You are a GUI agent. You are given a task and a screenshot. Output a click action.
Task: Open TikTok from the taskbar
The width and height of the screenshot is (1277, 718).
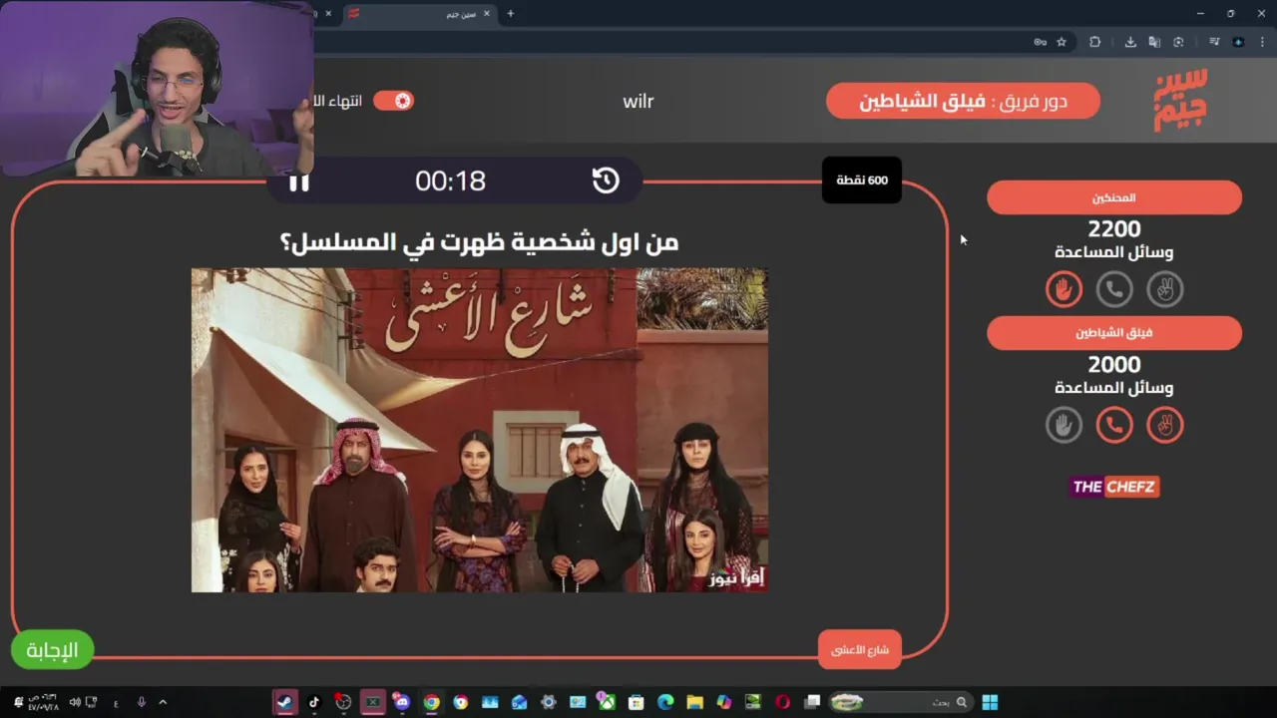(x=313, y=702)
